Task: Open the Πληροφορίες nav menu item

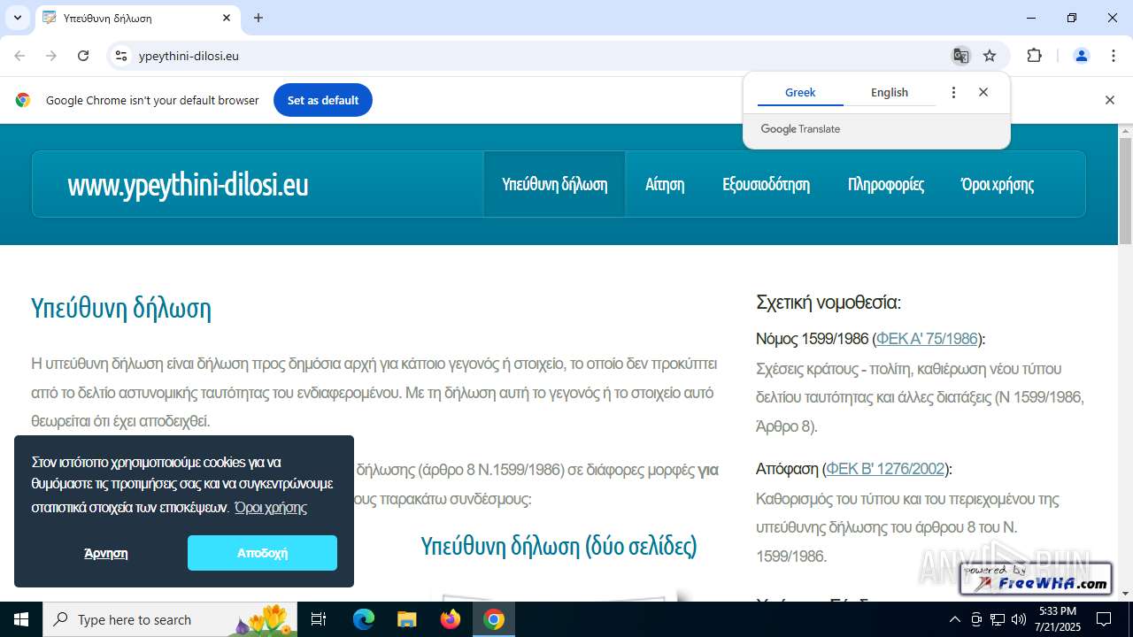Action: [x=886, y=184]
